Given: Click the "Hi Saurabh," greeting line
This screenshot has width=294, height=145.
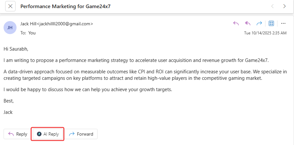Looking at the screenshot, I should 16,49.
